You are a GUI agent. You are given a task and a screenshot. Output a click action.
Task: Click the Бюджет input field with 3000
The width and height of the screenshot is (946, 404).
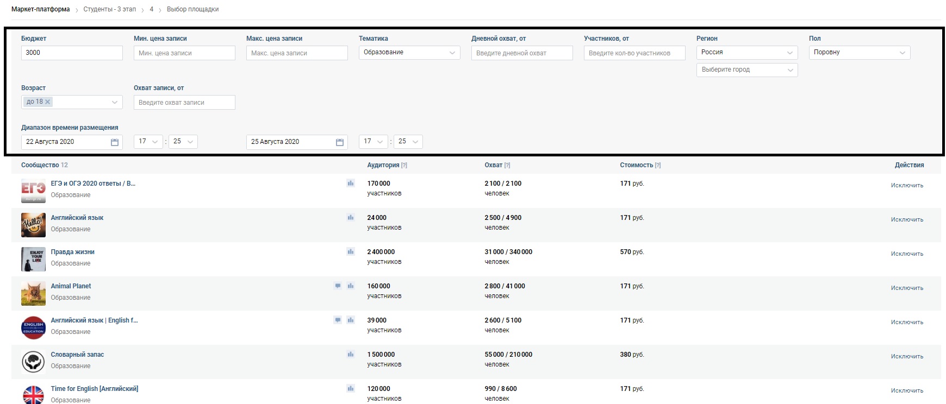click(72, 53)
